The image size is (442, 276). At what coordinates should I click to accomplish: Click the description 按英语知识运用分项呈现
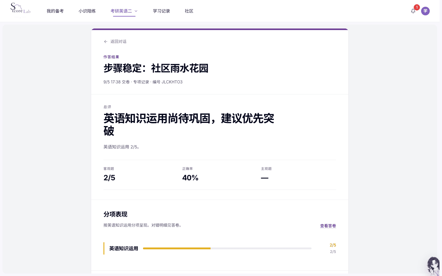coord(143,225)
